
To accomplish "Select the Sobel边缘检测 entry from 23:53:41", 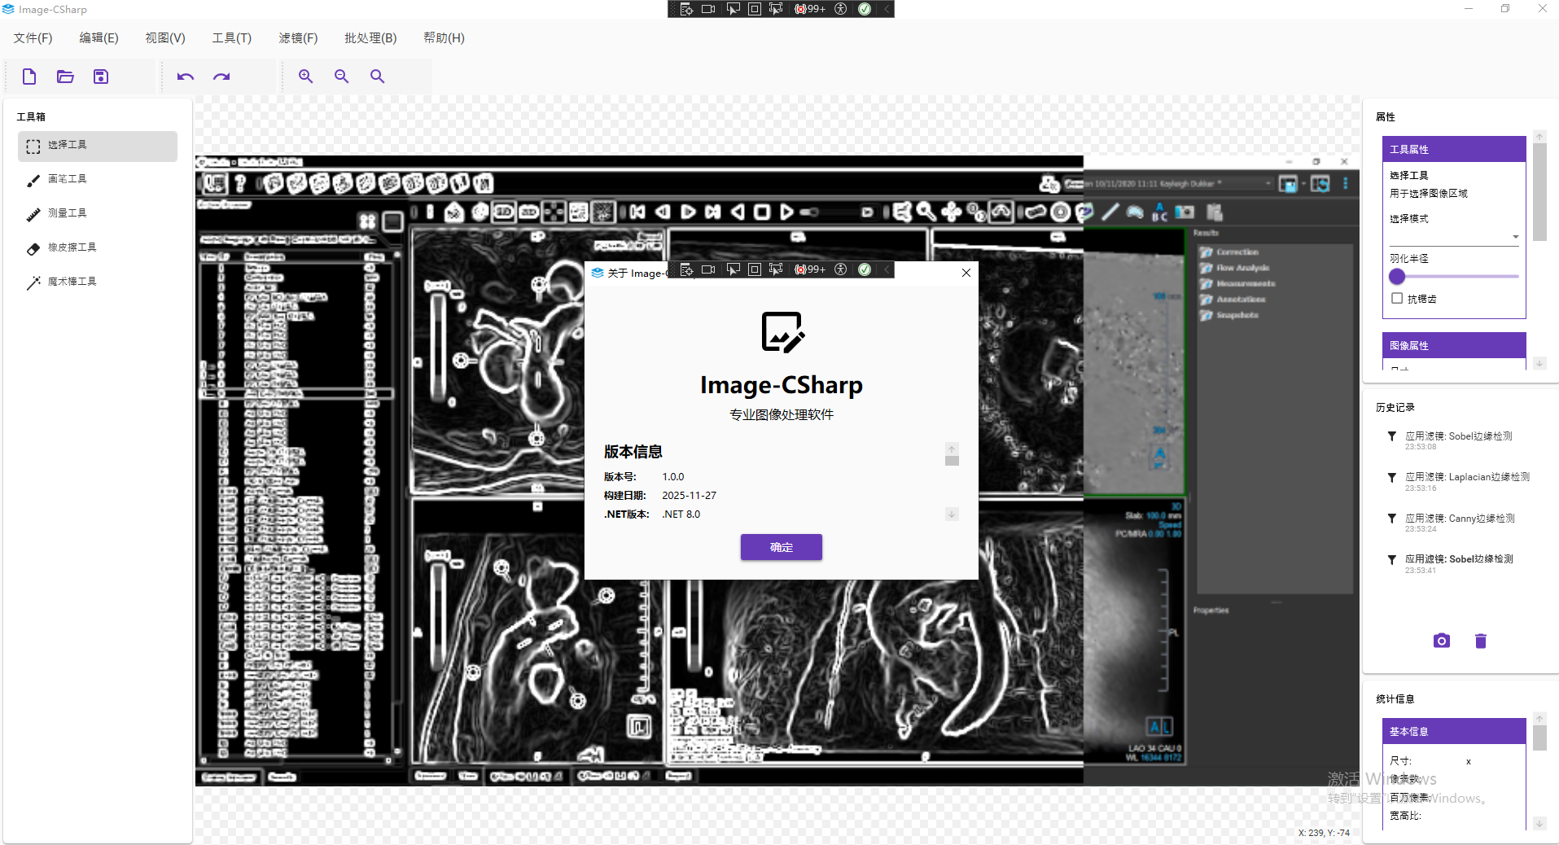I will coord(1457,563).
